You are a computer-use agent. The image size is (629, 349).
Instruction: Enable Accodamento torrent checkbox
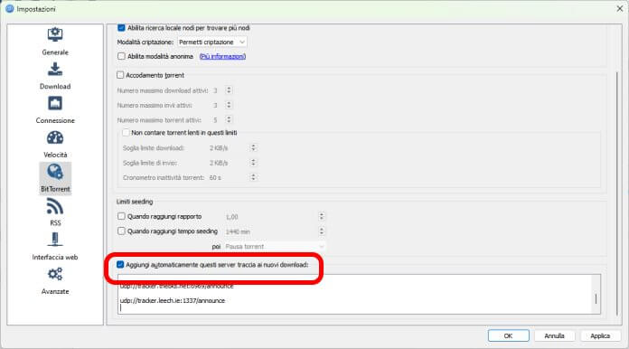click(x=120, y=75)
